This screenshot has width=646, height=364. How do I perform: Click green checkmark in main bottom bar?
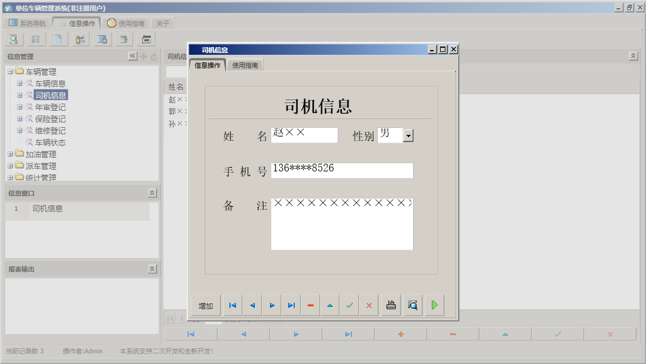click(x=558, y=335)
